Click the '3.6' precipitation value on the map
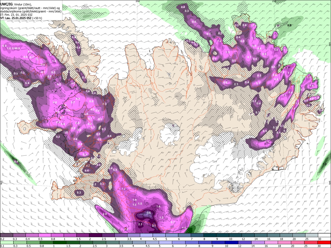Screen dimensions: 331x248 pyautogui.click(x=148, y=213)
